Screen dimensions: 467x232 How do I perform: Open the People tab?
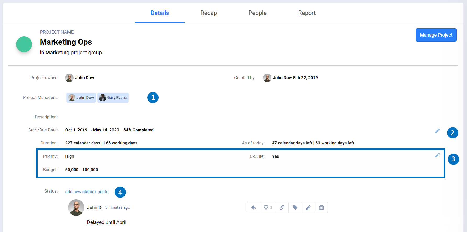[257, 13]
